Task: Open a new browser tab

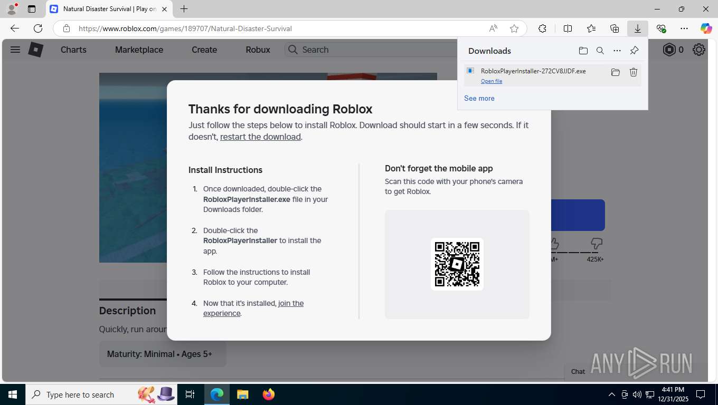Action: 184,9
